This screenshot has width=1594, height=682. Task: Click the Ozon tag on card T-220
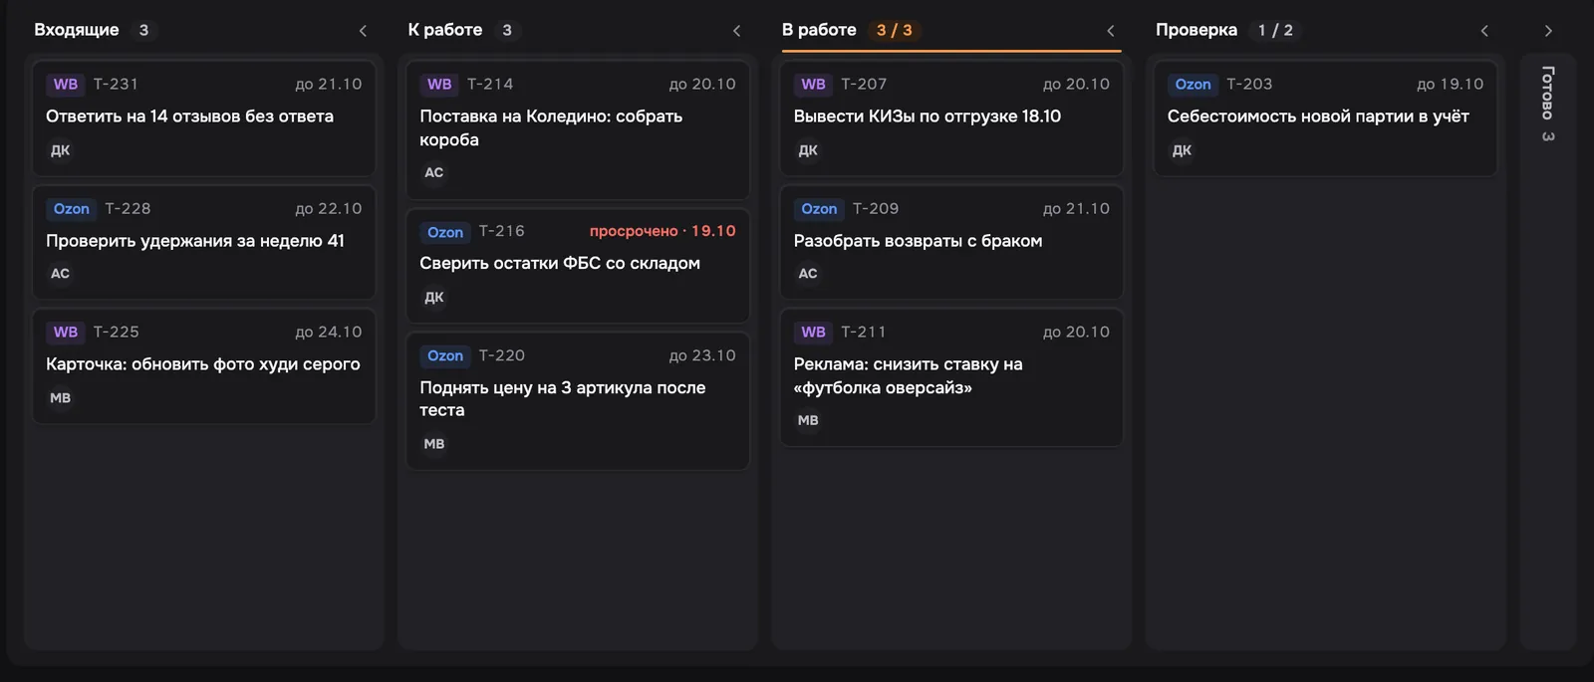(x=445, y=355)
